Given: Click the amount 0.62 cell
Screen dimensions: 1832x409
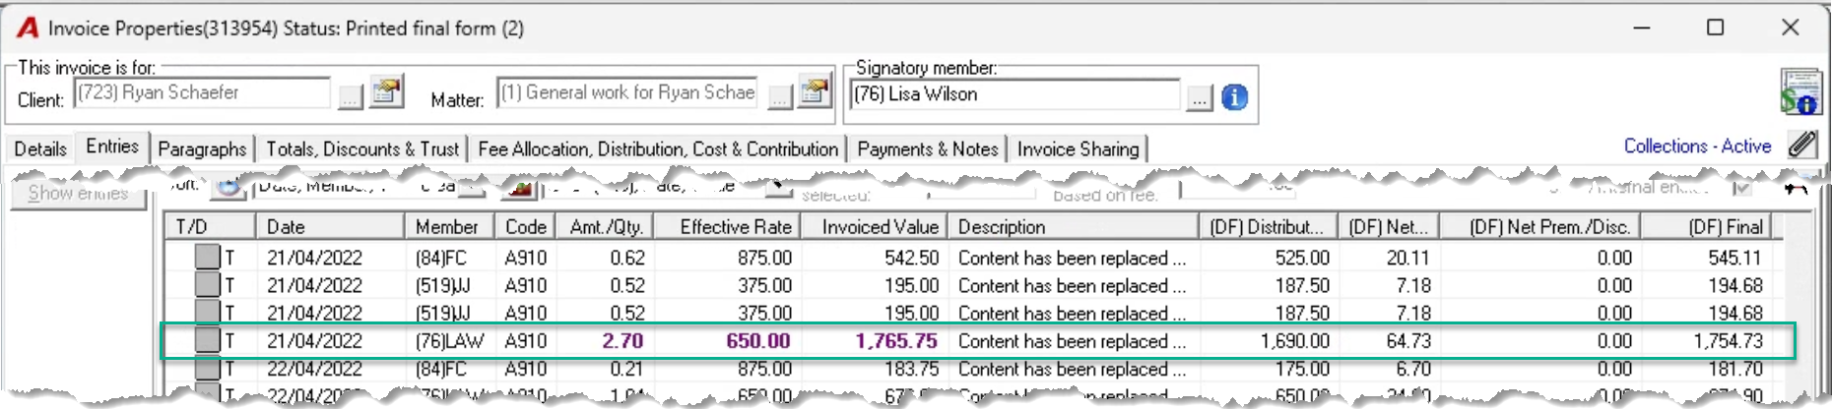Looking at the screenshot, I should (x=627, y=258).
